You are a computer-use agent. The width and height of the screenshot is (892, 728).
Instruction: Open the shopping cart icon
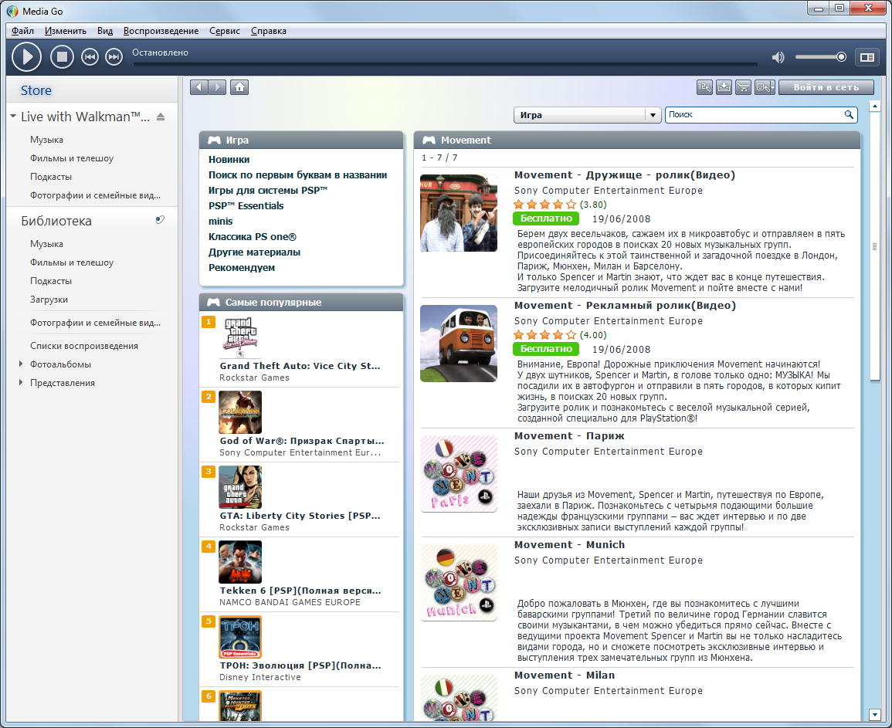[743, 87]
